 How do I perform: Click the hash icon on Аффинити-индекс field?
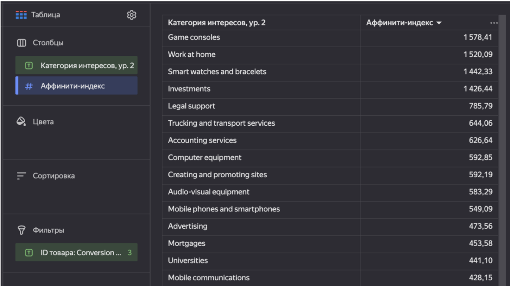[x=29, y=86]
